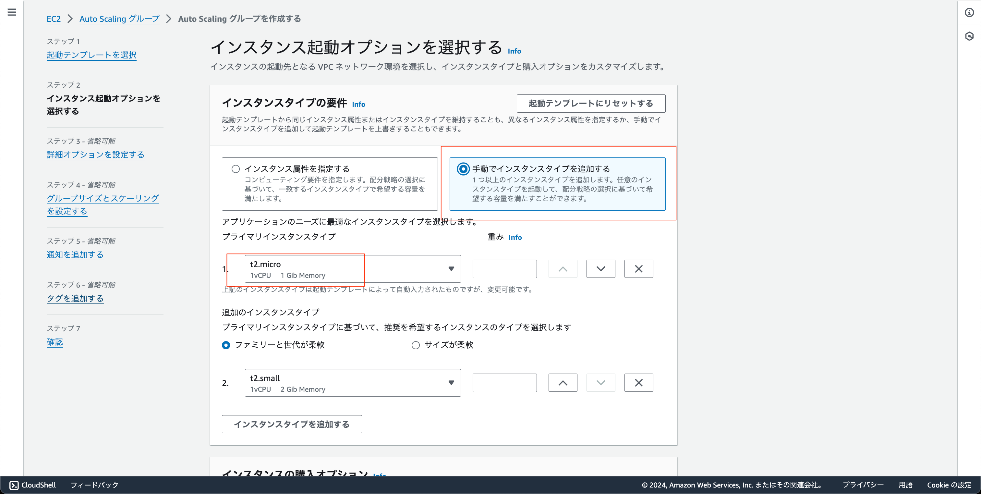Image resolution: width=981 pixels, height=494 pixels.
Task: Open the info help panel icon
Action: tap(969, 12)
